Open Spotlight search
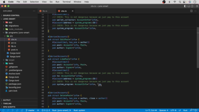Image resolution: width=199 pixels, height=112 pixels. click(180, 2)
